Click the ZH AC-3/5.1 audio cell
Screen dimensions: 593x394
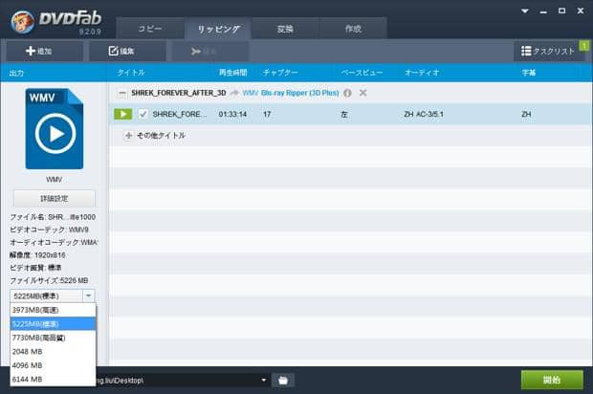pos(424,114)
